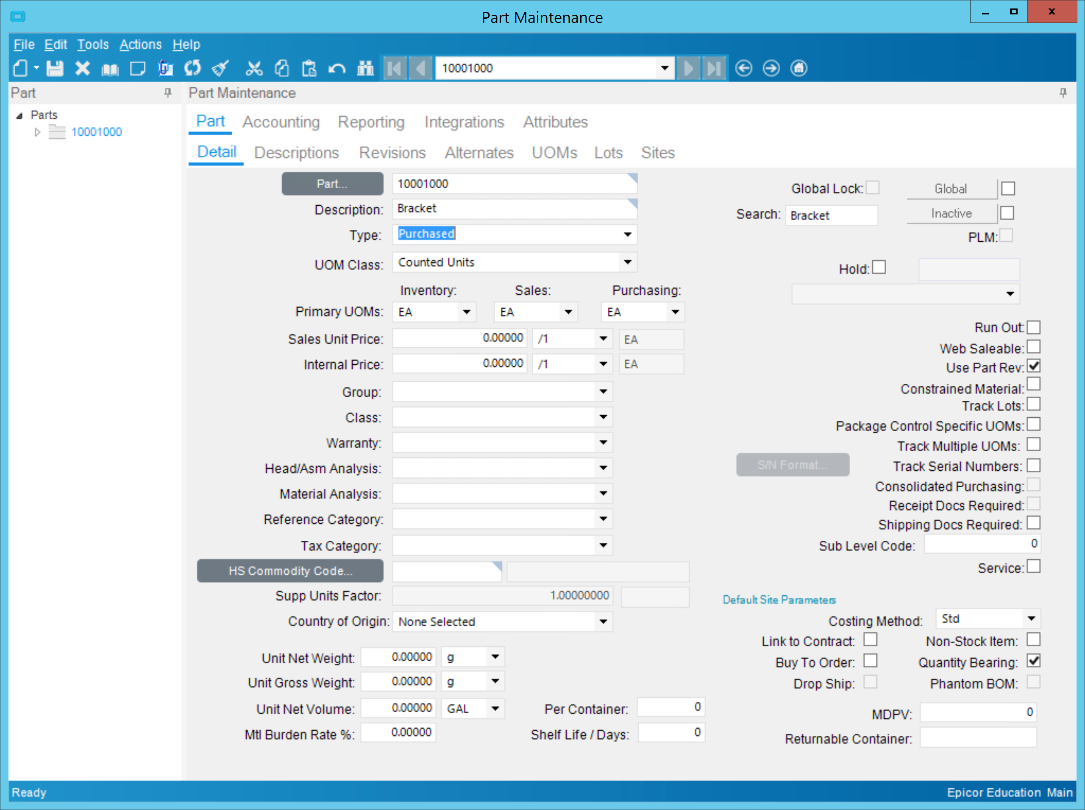The image size is (1085, 810).
Task: Toggle the Global Lock checkbox
Action: tap(872, 188)
